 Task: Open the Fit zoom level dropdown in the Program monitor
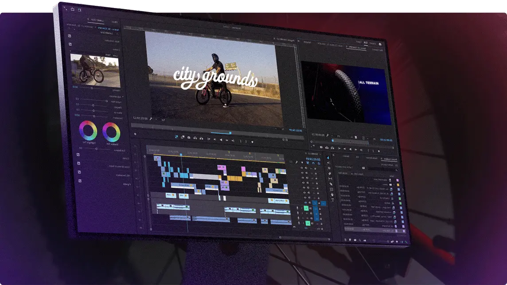point(163,120)
